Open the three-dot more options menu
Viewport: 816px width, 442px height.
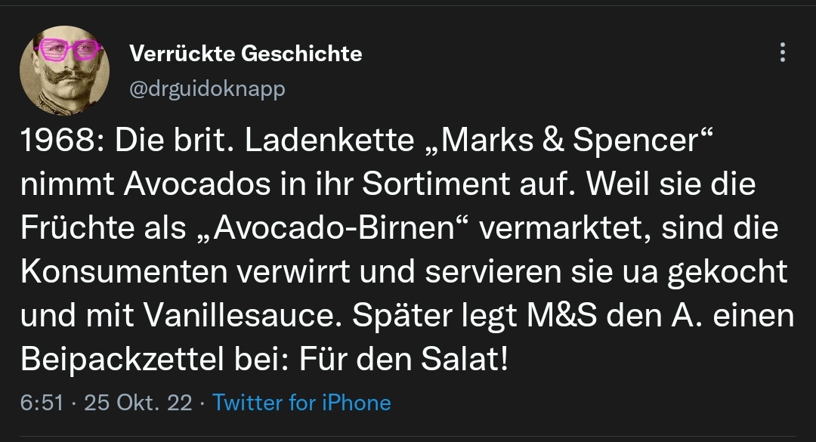(782, 52)
